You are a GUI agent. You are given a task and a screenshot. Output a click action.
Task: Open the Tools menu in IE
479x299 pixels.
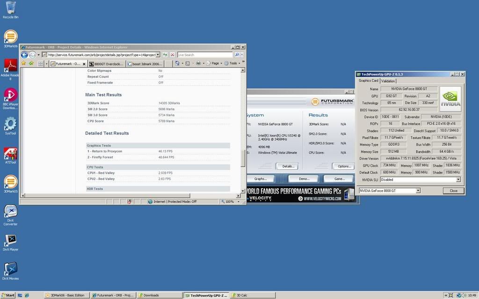232,64
